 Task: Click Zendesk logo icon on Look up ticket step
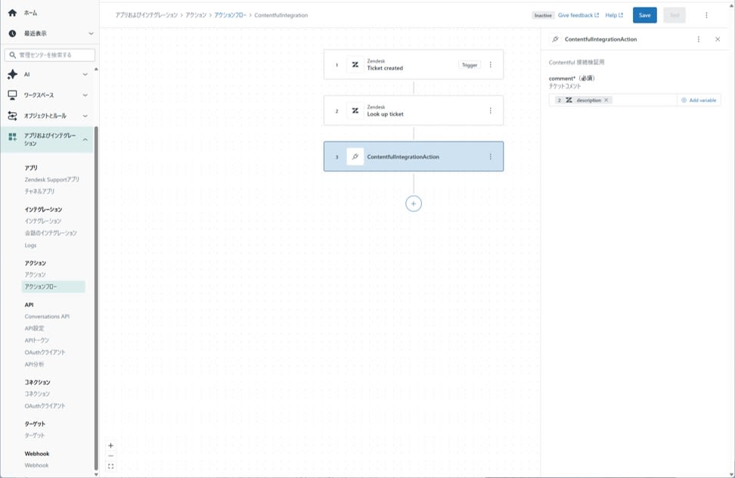tap(355, 110)
